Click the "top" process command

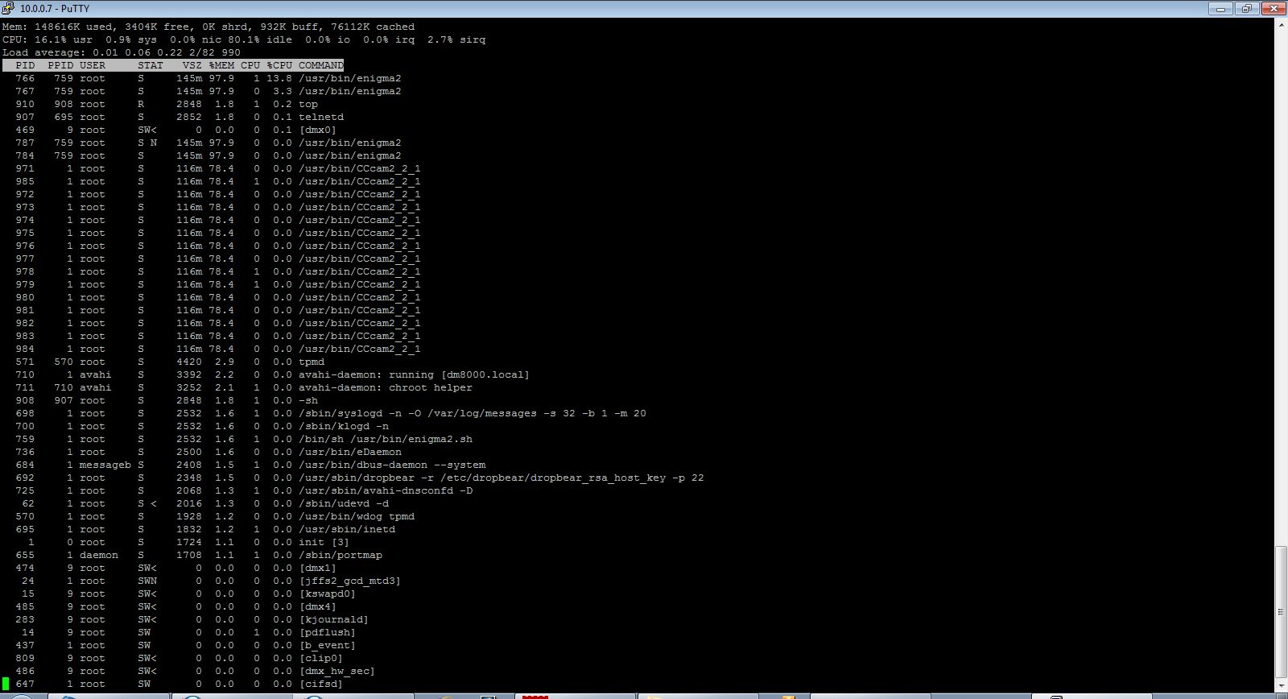pyautogui.click(x=308, y=104)
